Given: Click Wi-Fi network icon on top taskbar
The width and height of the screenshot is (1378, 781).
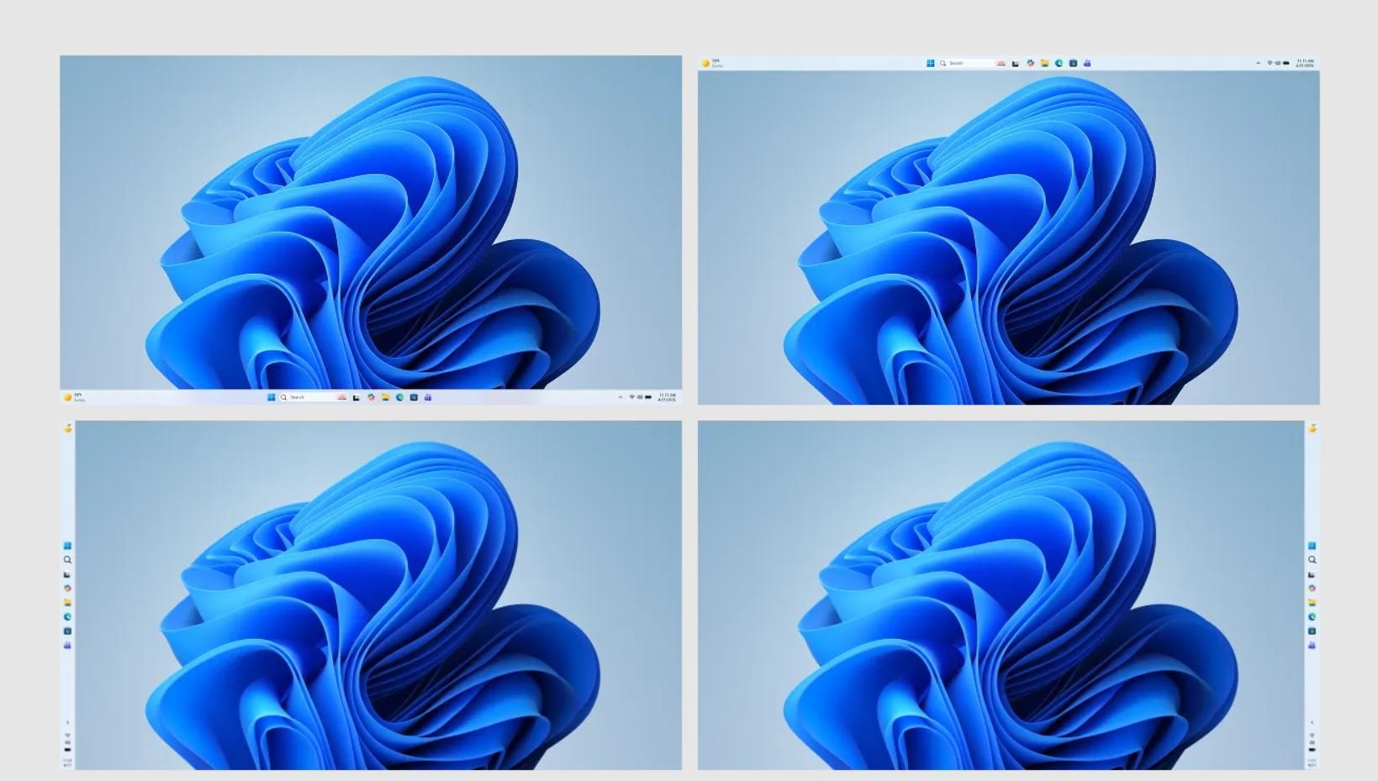Looking at the screenshot, I should point(1270,63).
